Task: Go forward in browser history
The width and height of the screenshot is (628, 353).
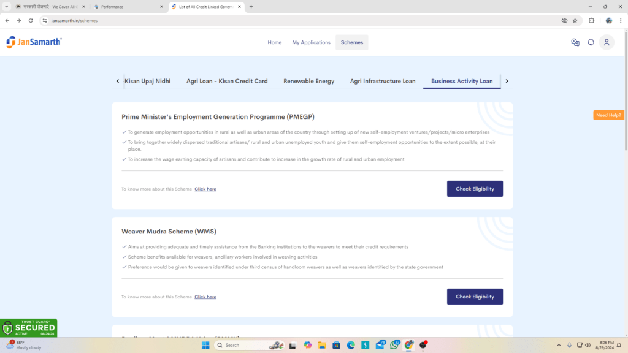Action: tap(19, 20)
